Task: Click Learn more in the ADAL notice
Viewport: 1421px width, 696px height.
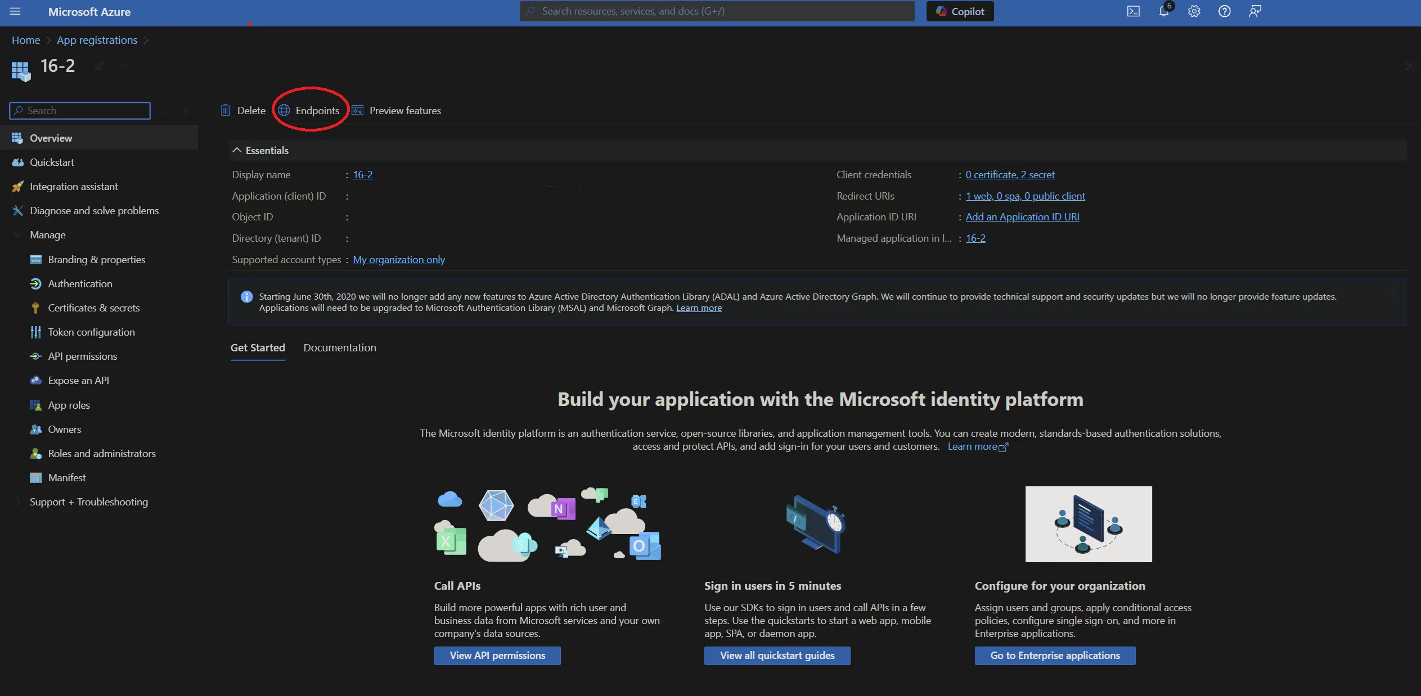Action: coord(699,308)
